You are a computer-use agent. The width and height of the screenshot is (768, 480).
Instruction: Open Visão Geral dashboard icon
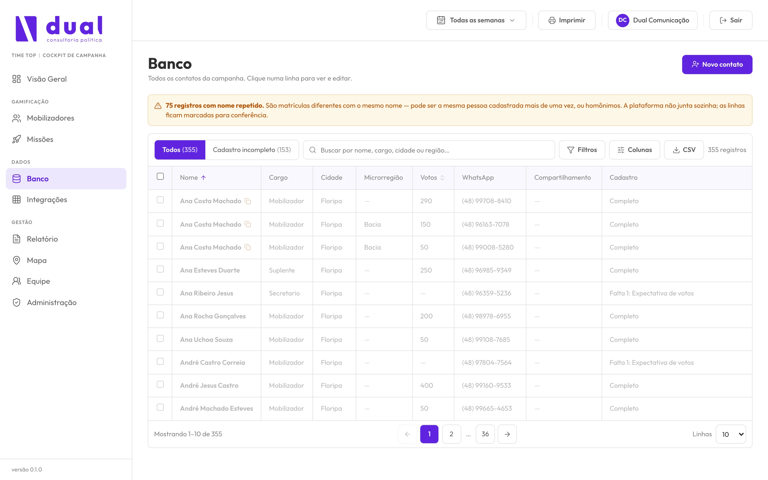coord(17,79)
